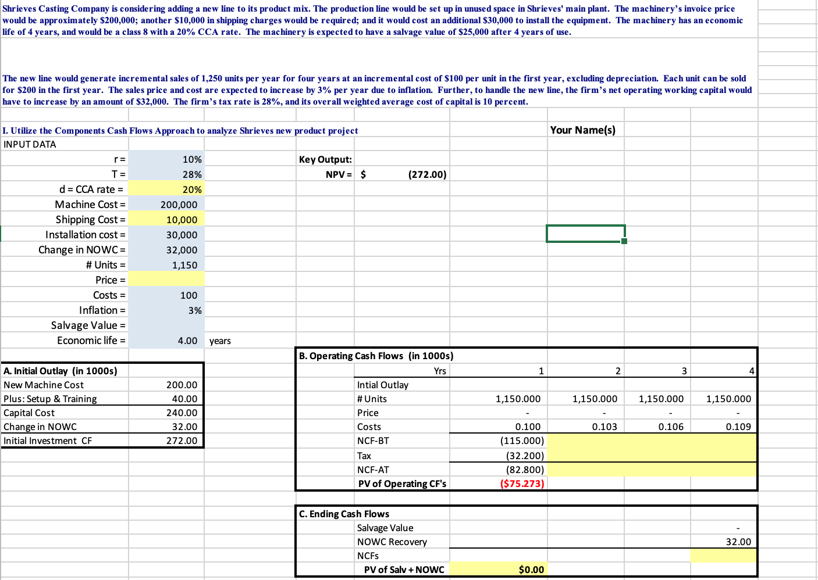Click the 'C. Ending Cash Flows' heading

pyautogui.click(x=344, y=514)
